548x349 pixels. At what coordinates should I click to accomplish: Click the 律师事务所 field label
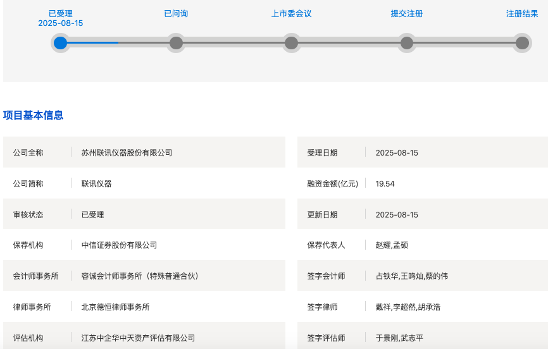click(32, 307)
